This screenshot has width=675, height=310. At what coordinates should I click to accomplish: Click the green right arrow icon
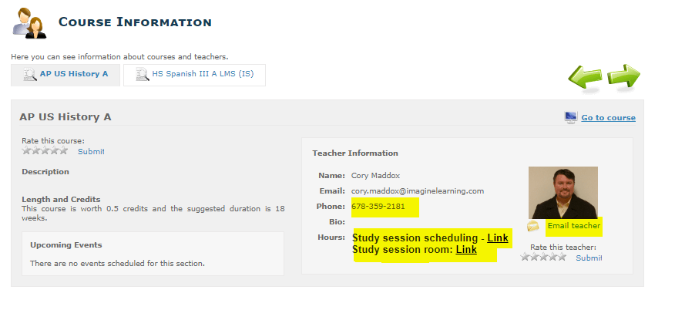pyautogui.click(x=624, y=77)
